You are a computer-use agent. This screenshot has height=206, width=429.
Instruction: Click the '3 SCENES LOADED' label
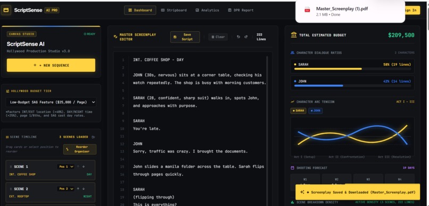point(73,137)
